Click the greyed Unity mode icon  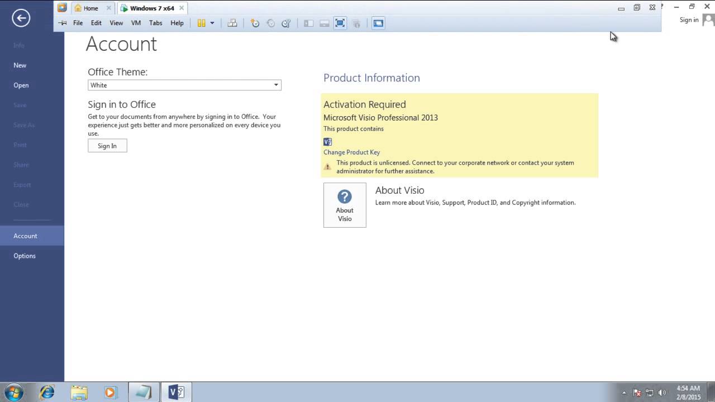point(356,23)
